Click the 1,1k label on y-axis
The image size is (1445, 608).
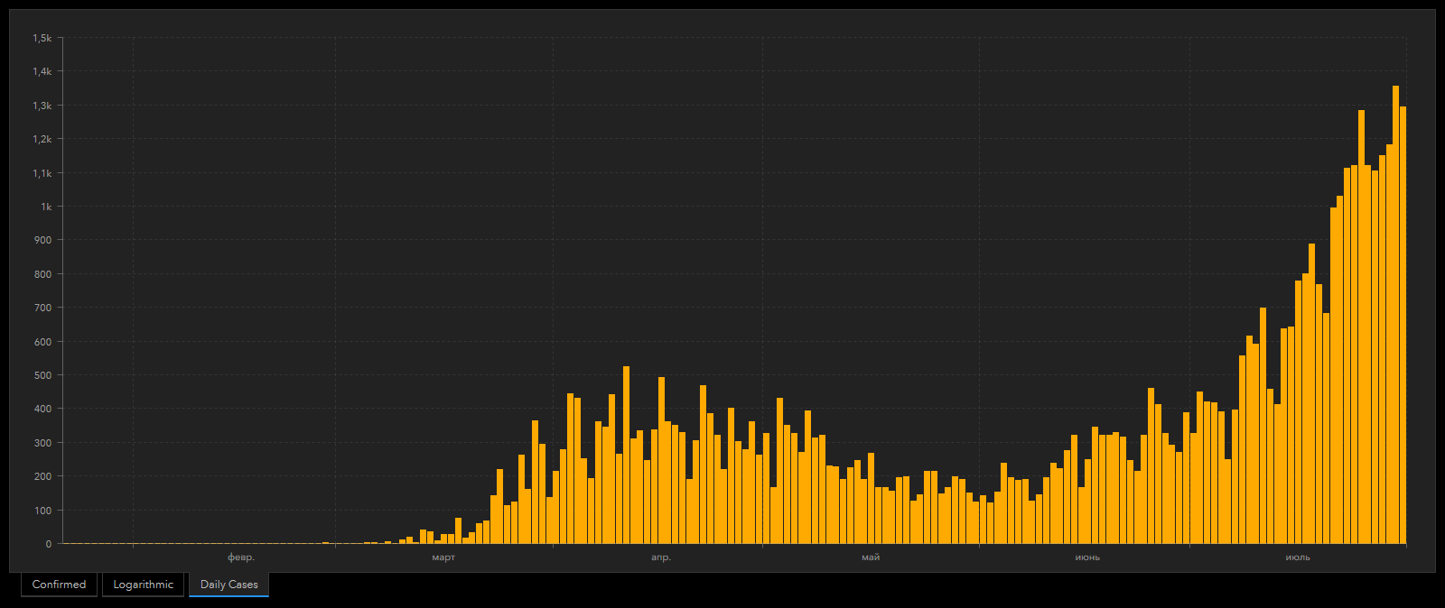(x=42, y=173)
